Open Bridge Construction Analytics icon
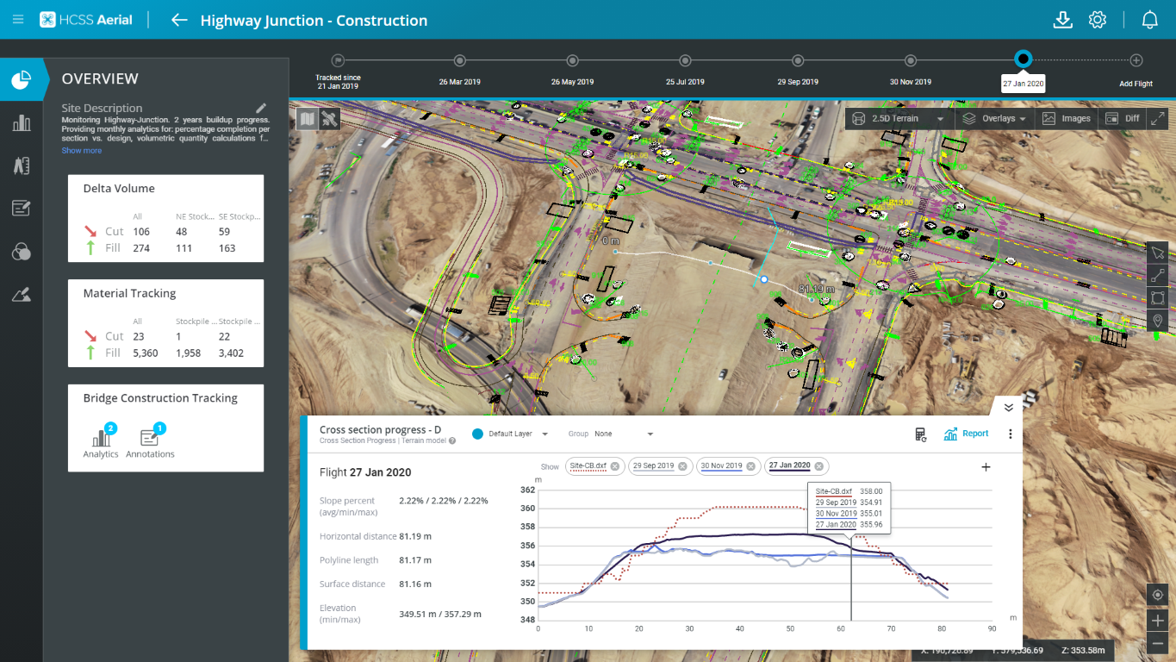Image resolution: width=1176 pixels, height=662 pixels. click(x=101, y=440)
